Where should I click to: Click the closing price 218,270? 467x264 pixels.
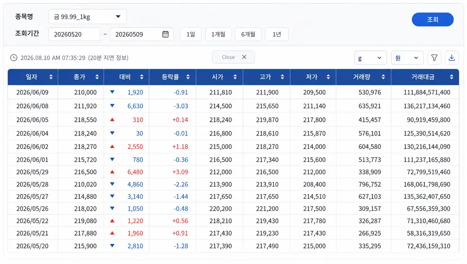click(85, 147)
